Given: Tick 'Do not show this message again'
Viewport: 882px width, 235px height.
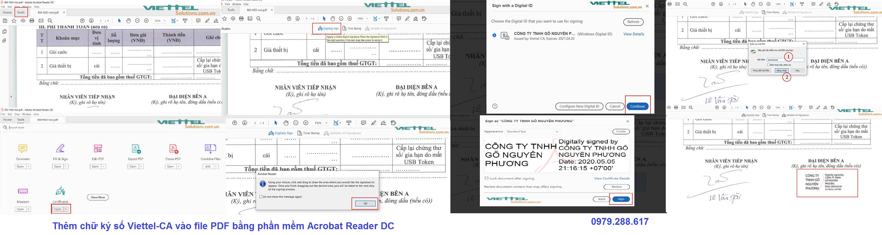Looking at the screenshot, I should [x=261, y=197].
